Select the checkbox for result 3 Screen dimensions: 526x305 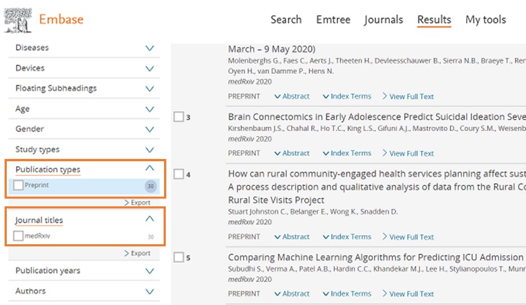coord(179,117)
